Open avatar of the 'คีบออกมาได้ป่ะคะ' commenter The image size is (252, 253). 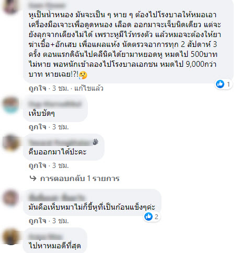coord(10,143)
